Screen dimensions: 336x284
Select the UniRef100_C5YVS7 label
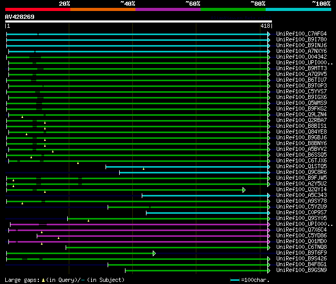(301, 92)
